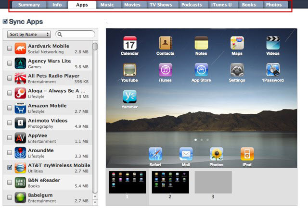308x208 pixels.
Task: Select home screen thumbnail 2
Action: click(170, 183)
